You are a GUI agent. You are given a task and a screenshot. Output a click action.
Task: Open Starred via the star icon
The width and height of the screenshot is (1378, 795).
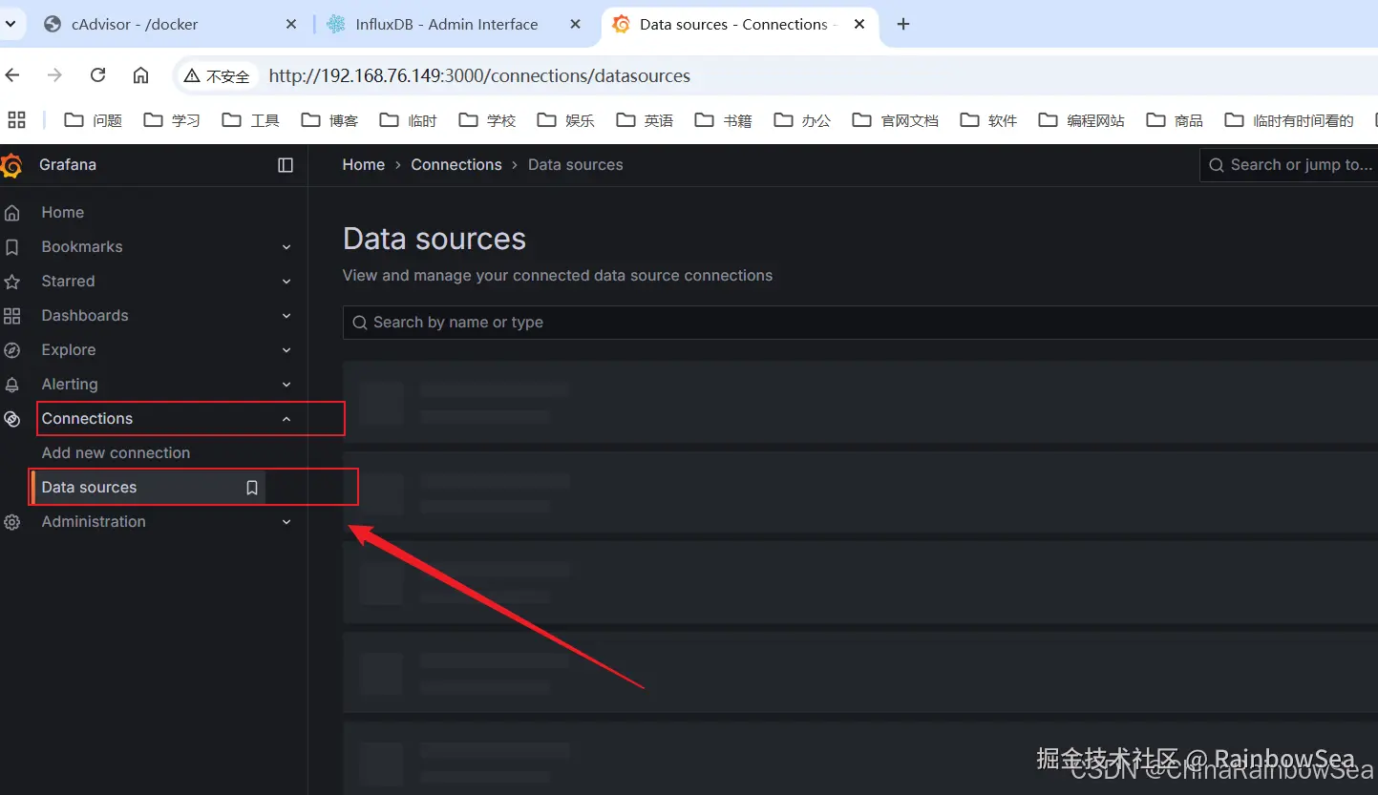12,282
